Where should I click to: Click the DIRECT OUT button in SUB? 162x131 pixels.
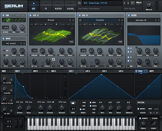pyautogui.click(x=20, y=15)
